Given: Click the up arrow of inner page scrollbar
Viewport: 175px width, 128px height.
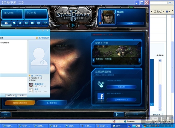Looking at the screenshot, I should [x=160, y=61].
